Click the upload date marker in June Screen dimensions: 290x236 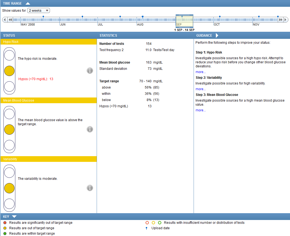[x=82, y=17]
